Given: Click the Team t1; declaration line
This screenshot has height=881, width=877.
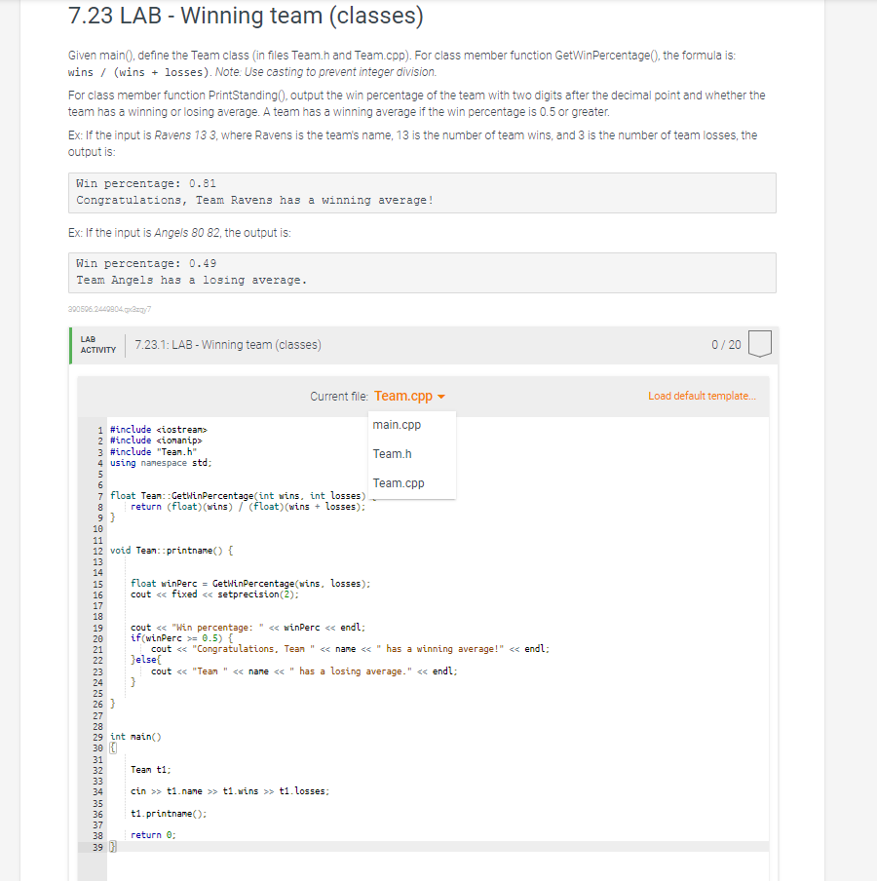Looking at the screenshot, I should (151, 770).
